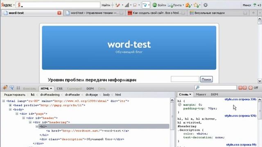Collapse the body node
This screenshot has height=147, width=262.
pos(10,109)
